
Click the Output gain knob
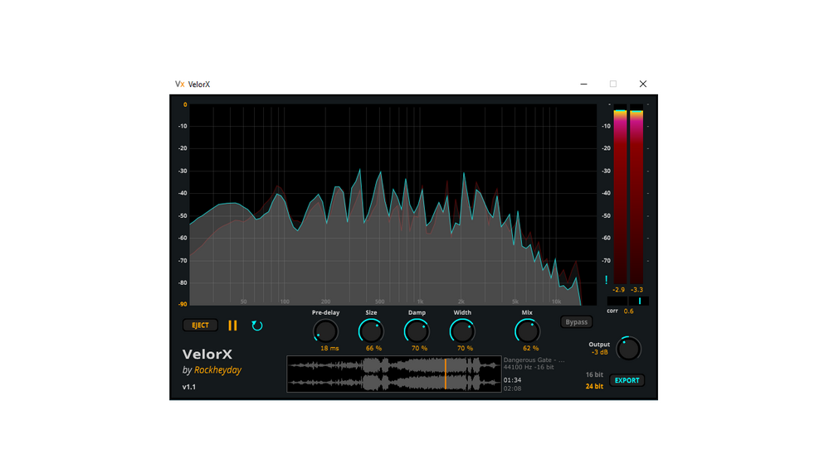[628, 349]
